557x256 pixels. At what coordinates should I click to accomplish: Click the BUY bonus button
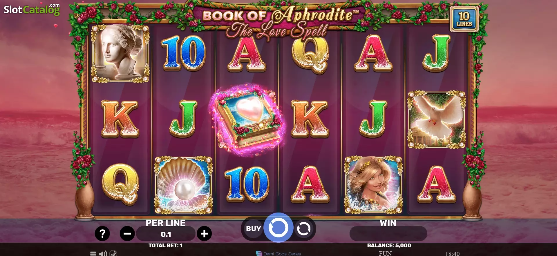(253, 229)
